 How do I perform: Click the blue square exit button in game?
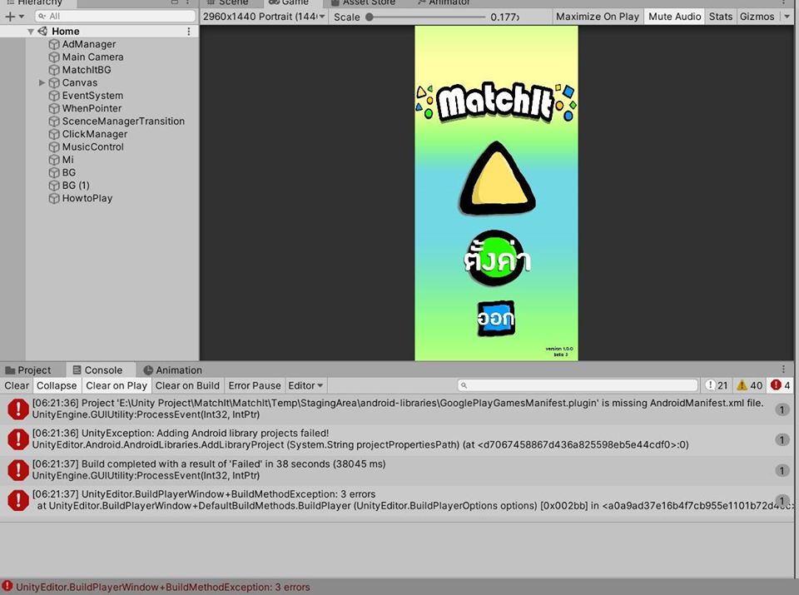(x=496, y=318)
